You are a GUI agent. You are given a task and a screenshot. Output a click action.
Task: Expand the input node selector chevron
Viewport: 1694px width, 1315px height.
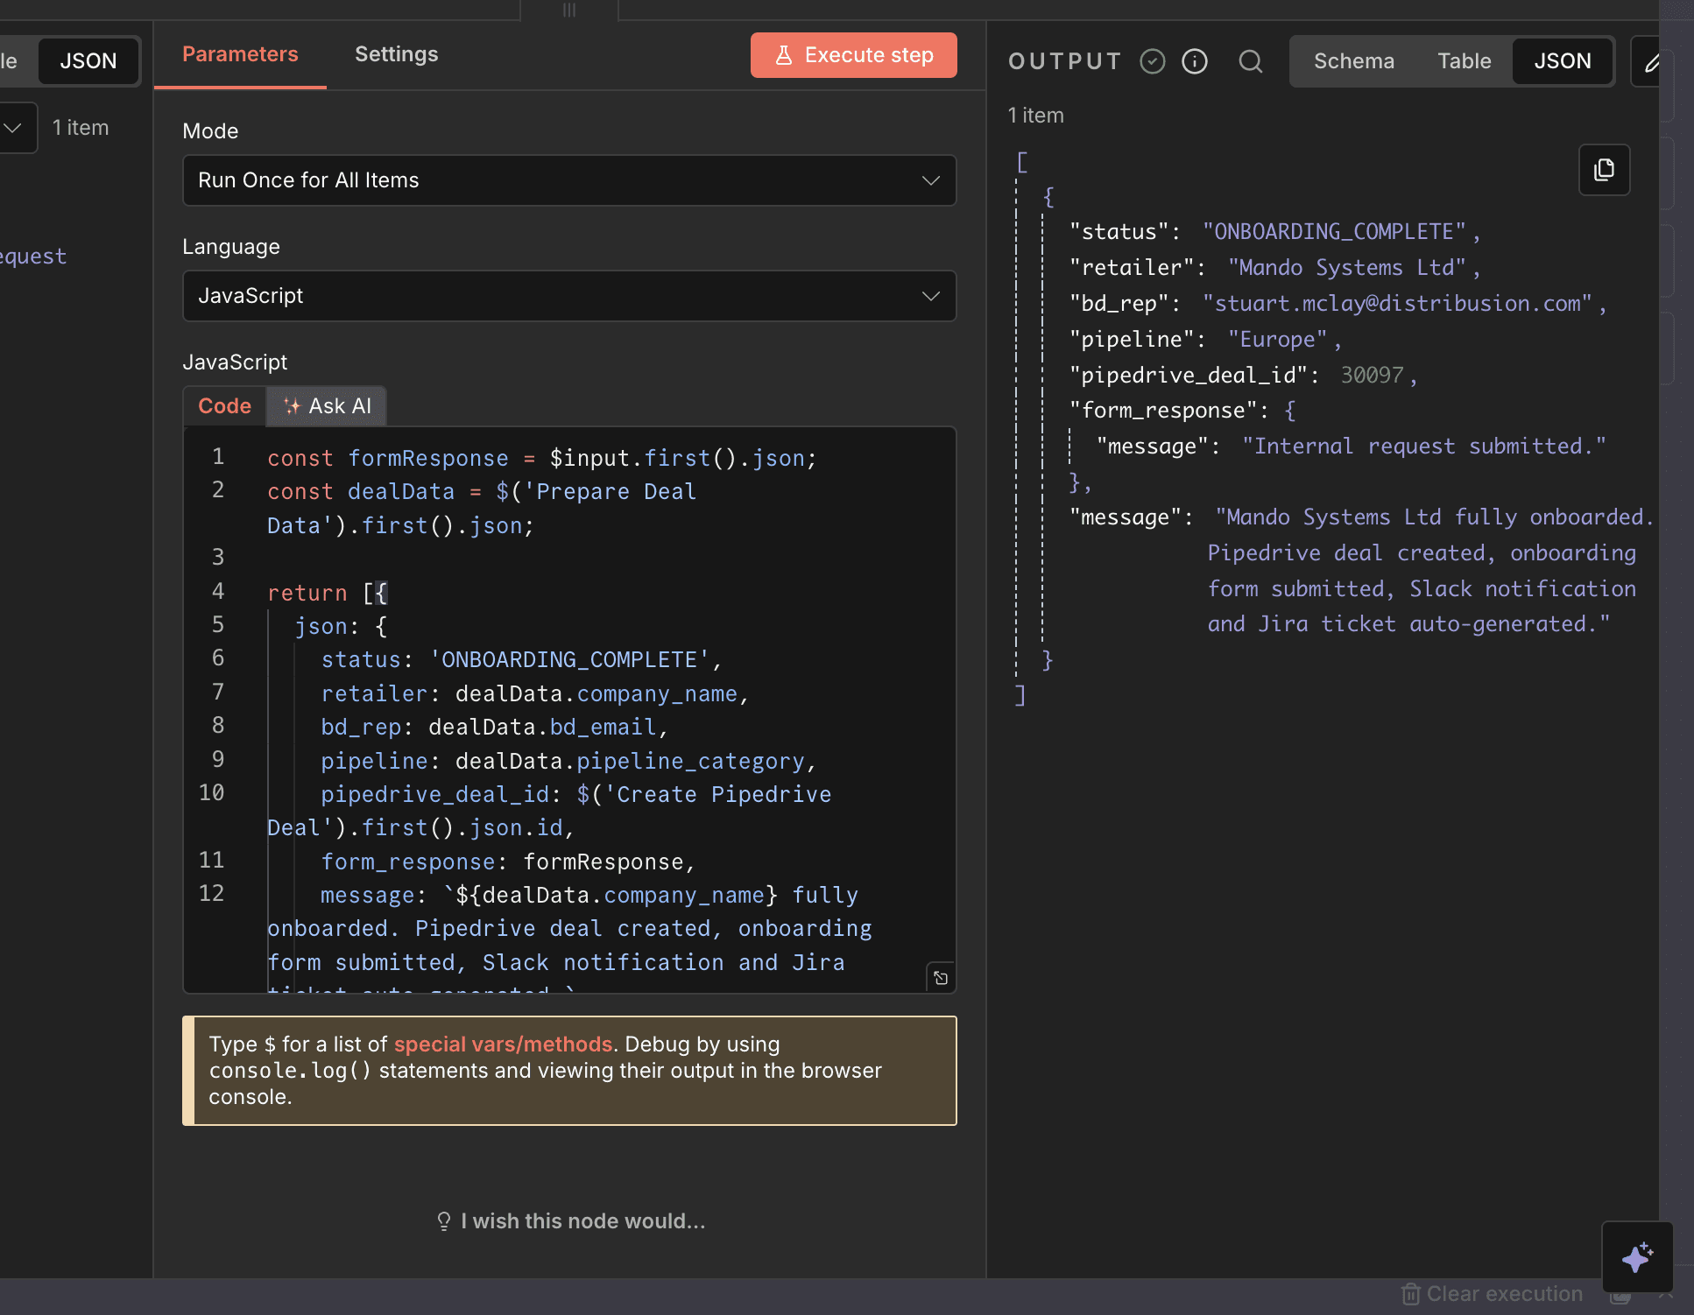coord(13,128)
